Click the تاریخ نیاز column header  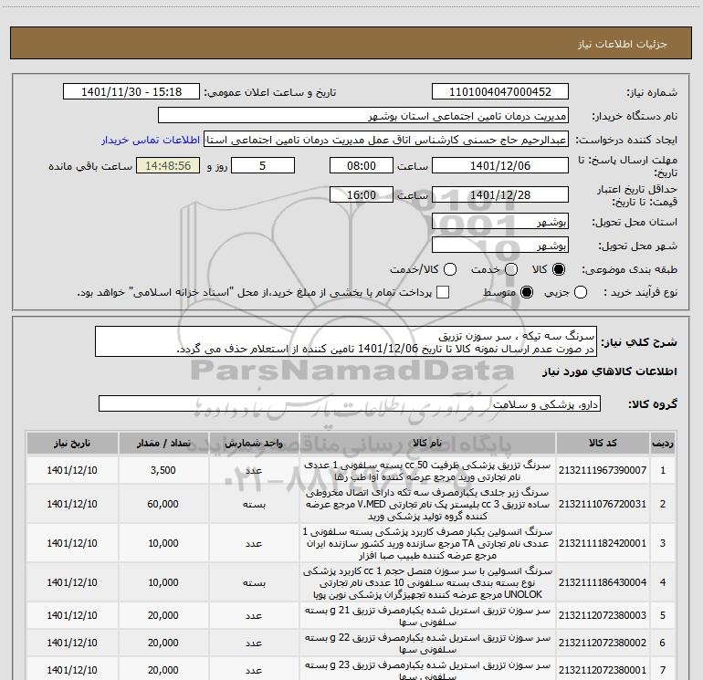pos(72,444)
